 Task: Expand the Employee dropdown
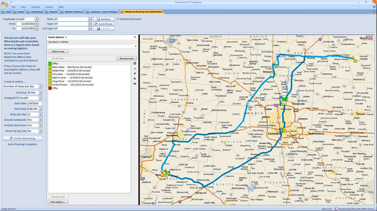click(37, 19)
